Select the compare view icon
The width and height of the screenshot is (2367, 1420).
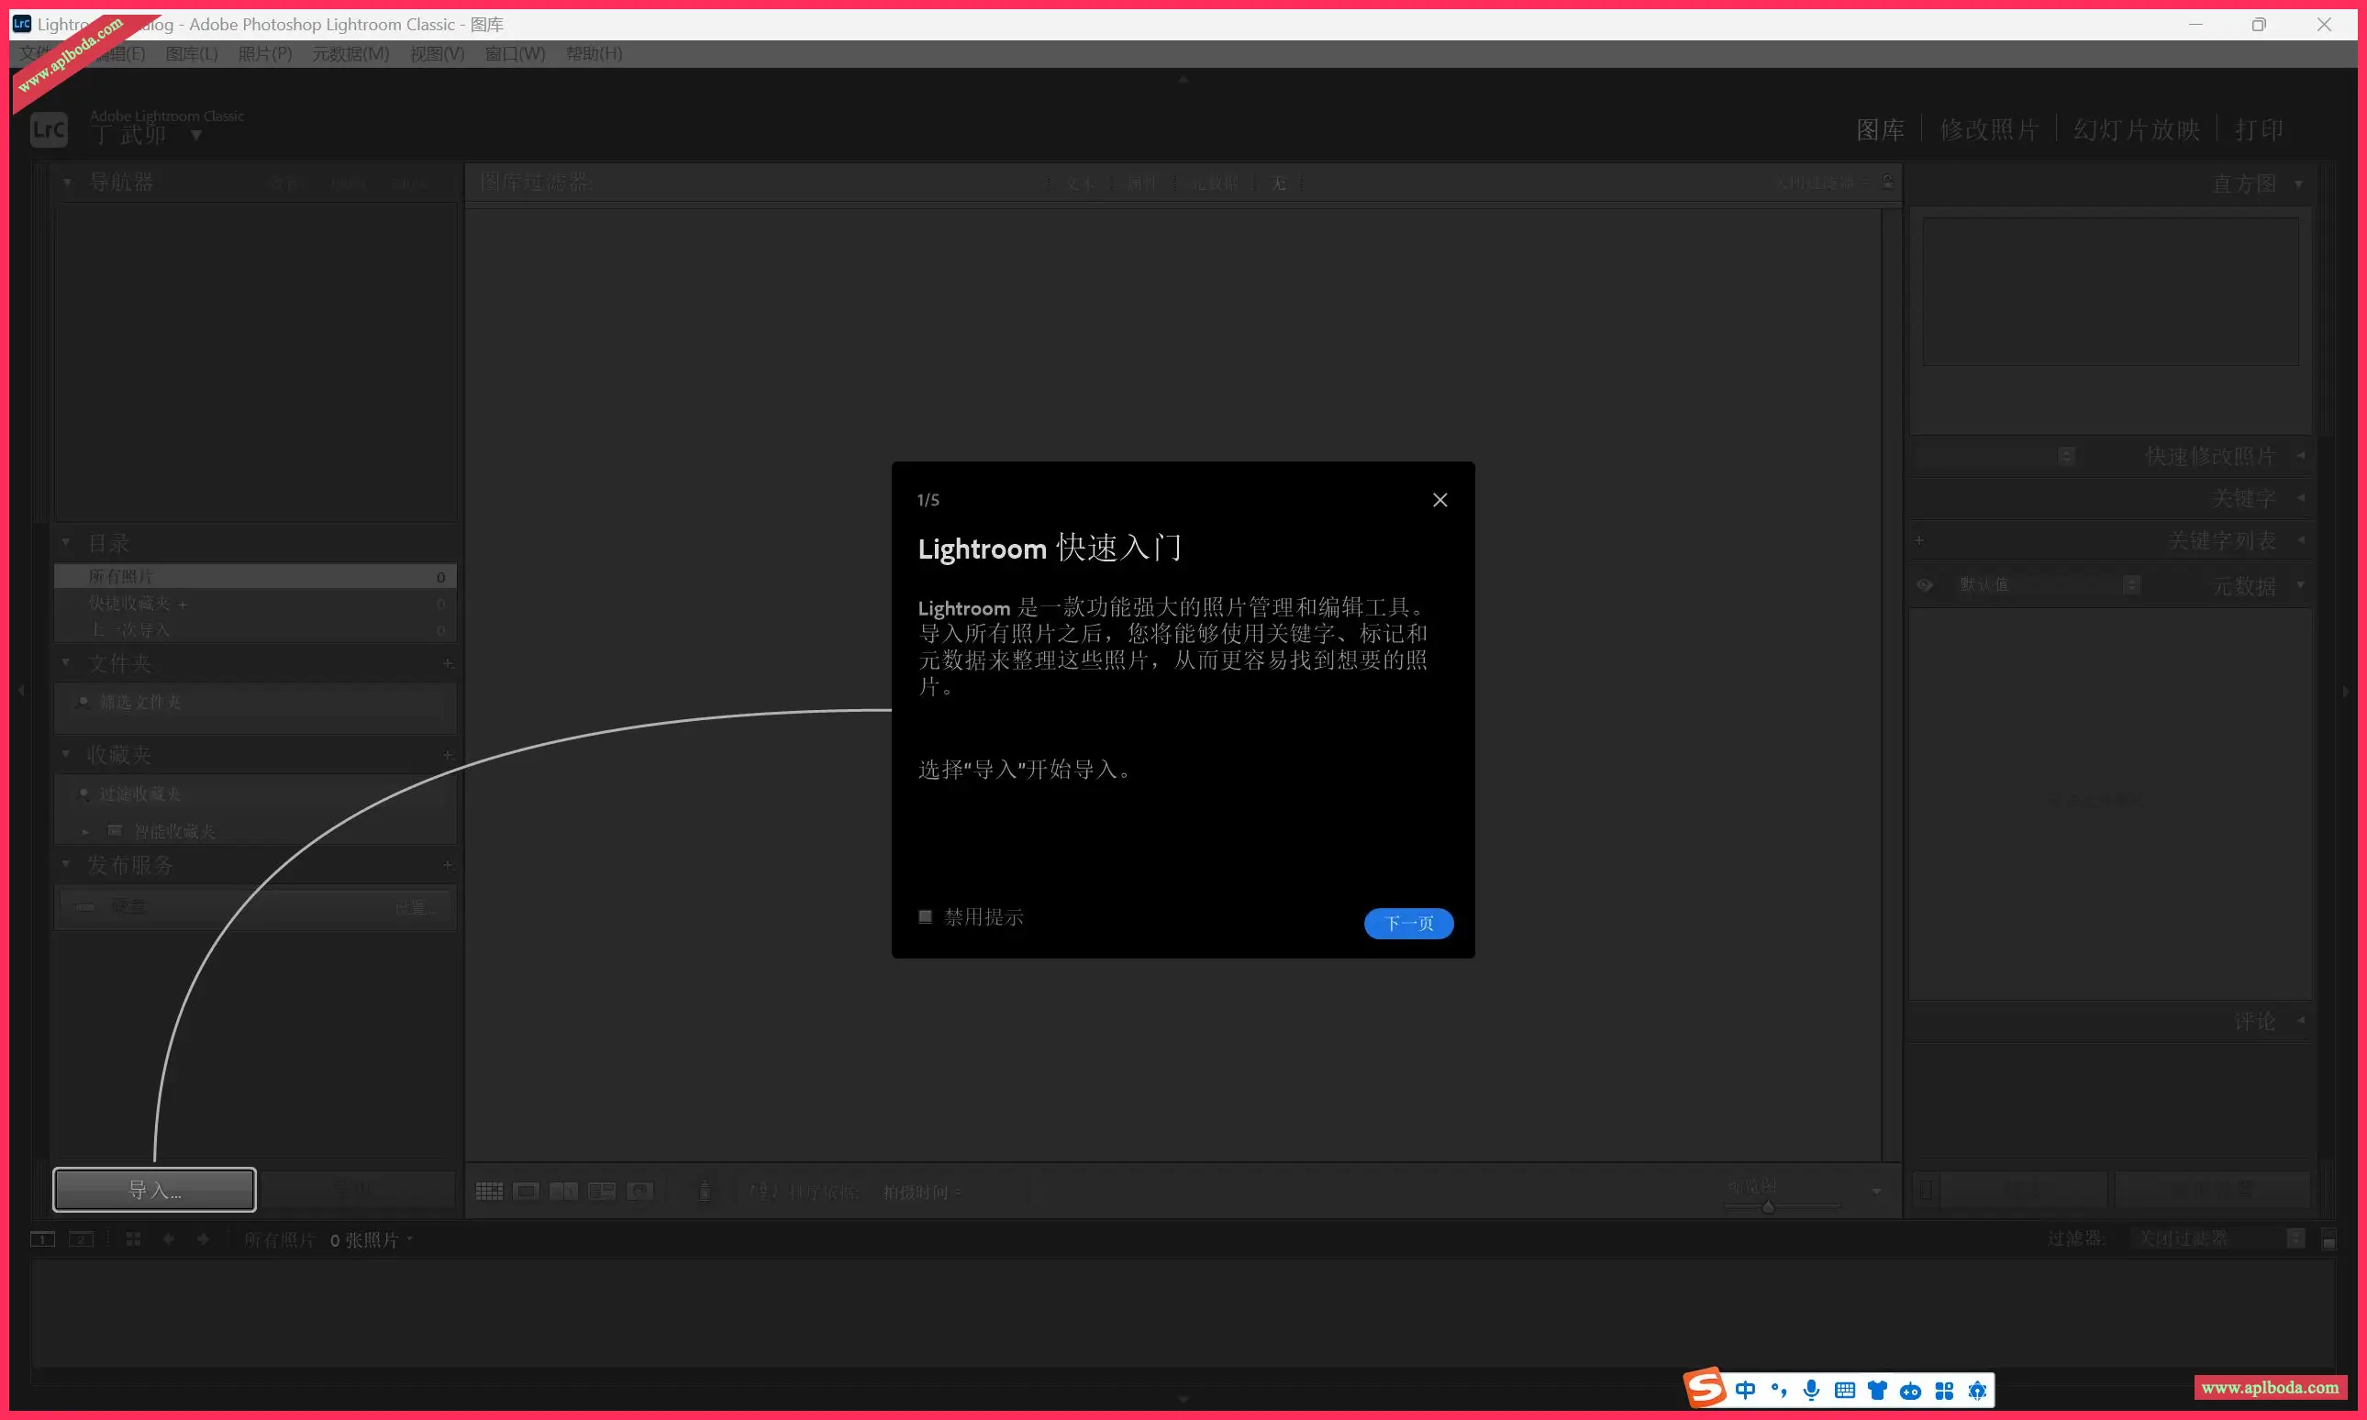tap(563, 1192)
